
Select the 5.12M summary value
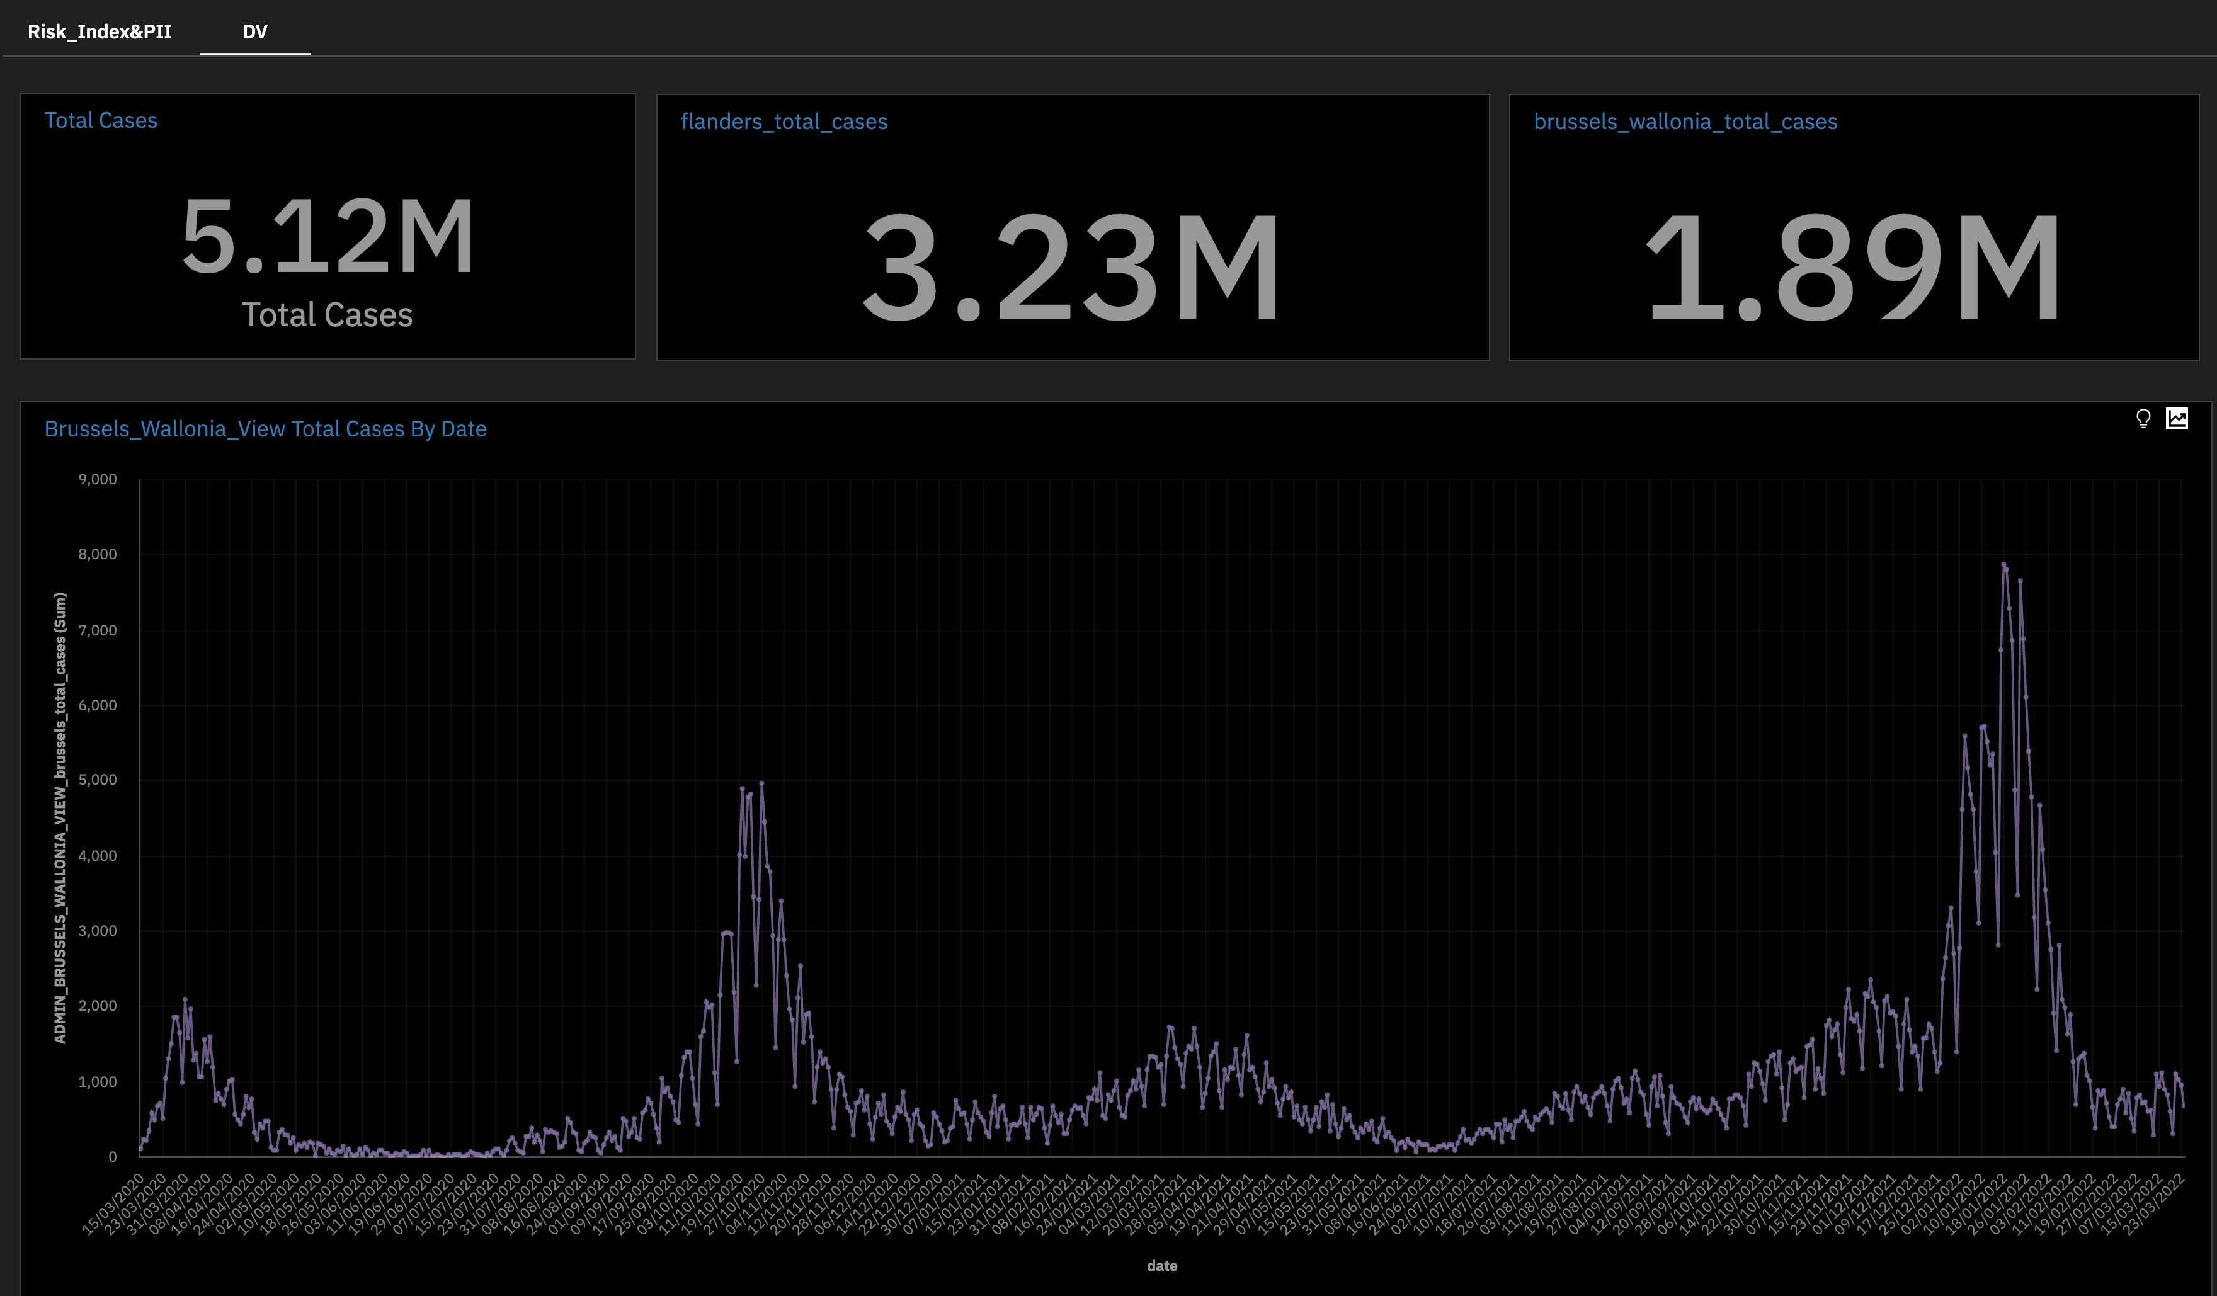coord(328,236)
